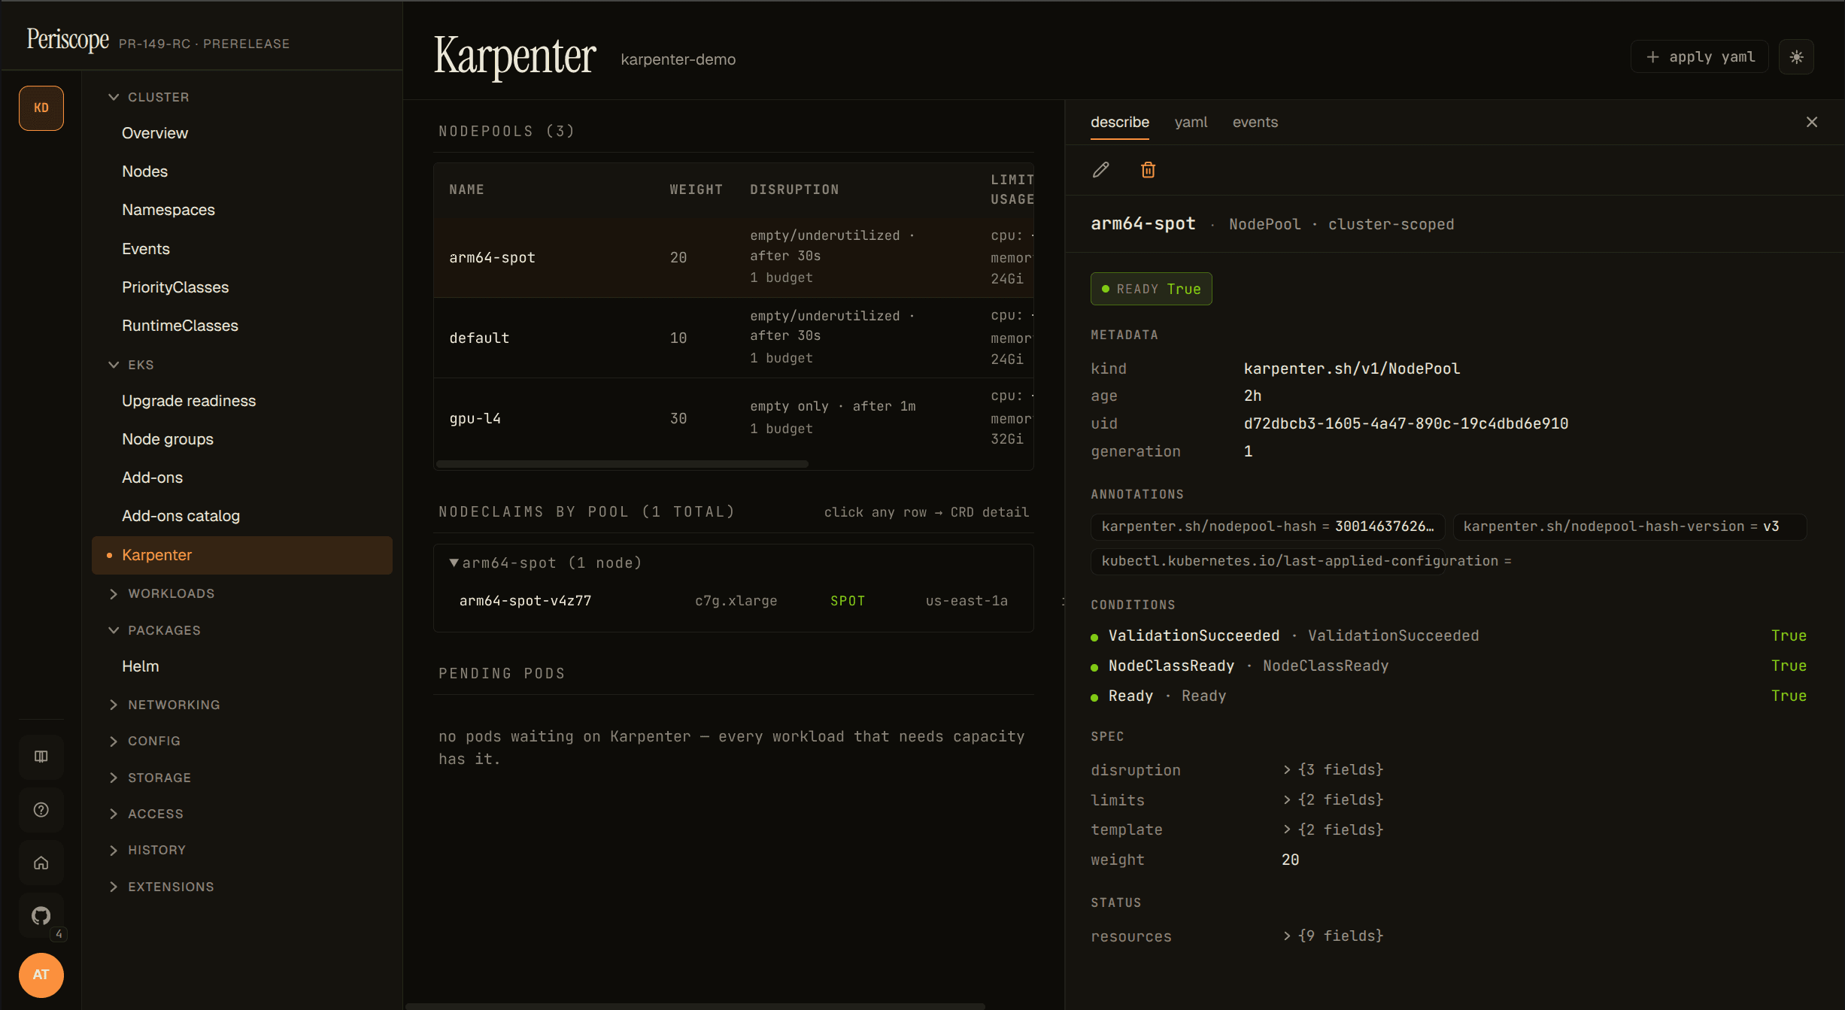The width and height of the screenshot is (1845, 1010).
Task: Collapse the EKS section
Action: (132, 365)
